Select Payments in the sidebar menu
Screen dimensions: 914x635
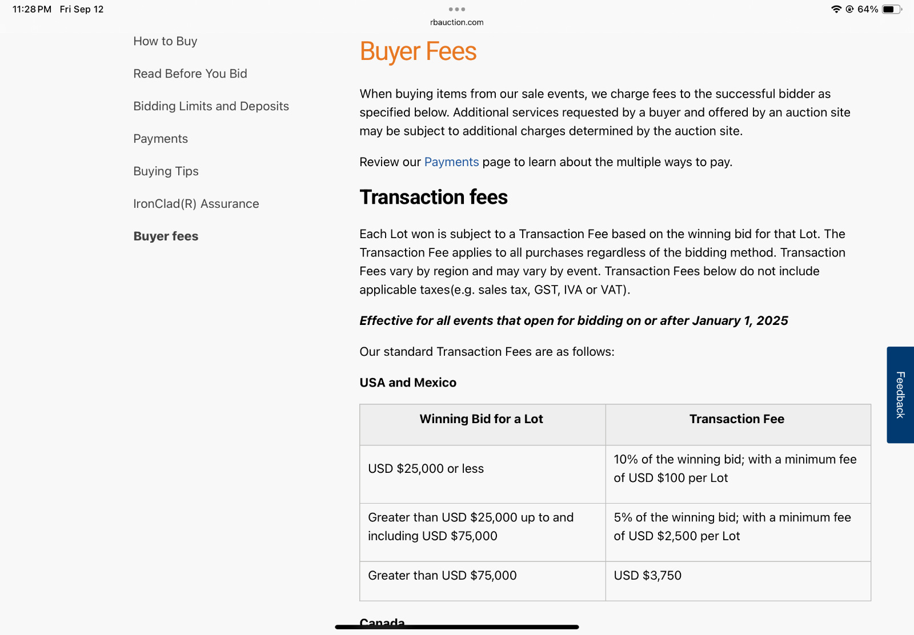[x=161, y=139]
